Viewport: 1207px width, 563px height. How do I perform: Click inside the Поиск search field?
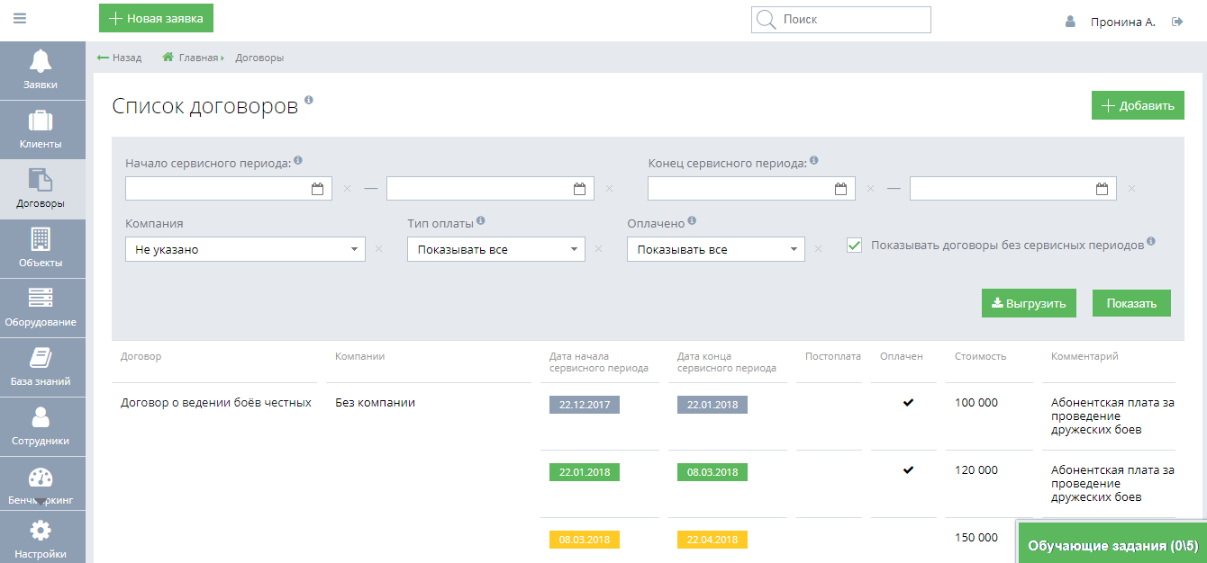[840, 19]
